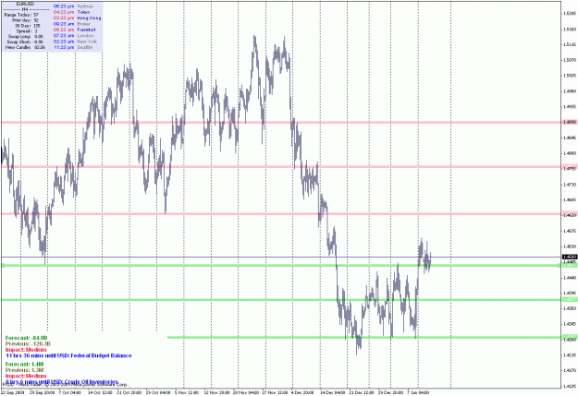Image resolution: width=578 pixels, height=396 pixels.
Task: Click the New York market clock entry
Action: [75, 42]
